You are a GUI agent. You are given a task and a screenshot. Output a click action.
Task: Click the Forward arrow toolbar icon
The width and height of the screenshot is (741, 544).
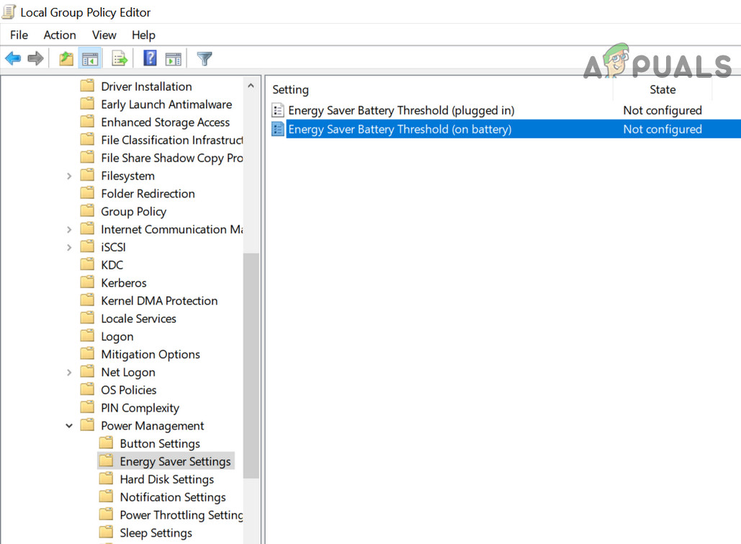[35, 58]
